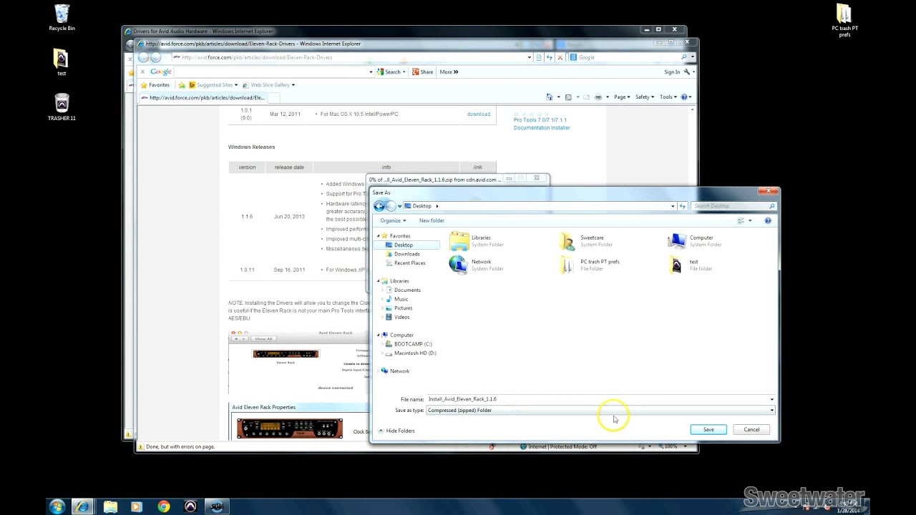
Task: Open IE Tools menu
Action: coord(668,97)
